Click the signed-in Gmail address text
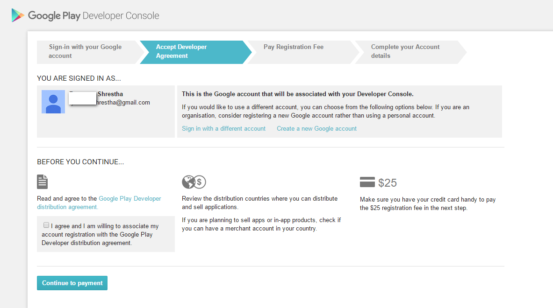The image size is (553, 308). click(x=123, y=102)
